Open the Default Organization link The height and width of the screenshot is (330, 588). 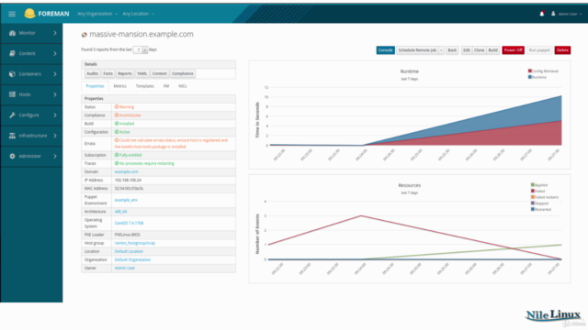point(132,259)
